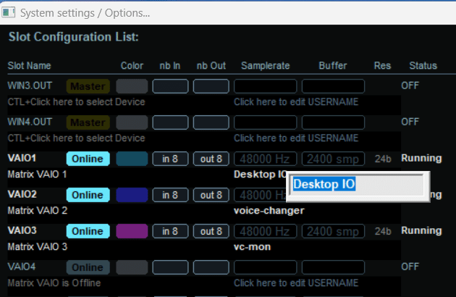This screenshot has width=456, height=297.
Task: Click the Samplerate field for WIN4.OUT
Action: (x=265, y=122)
